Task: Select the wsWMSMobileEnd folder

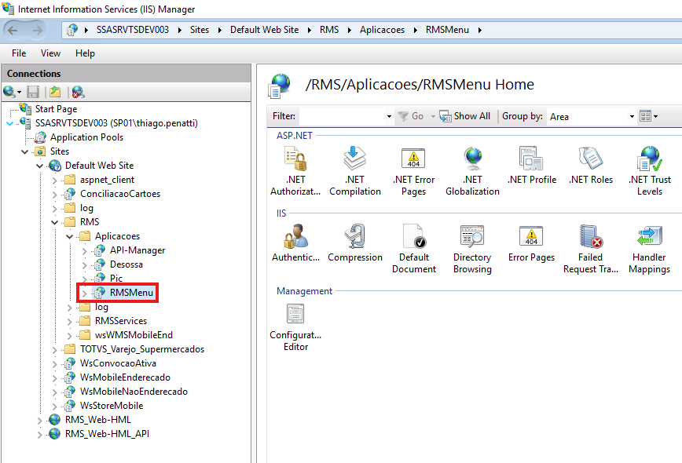Action: [134, 335]
